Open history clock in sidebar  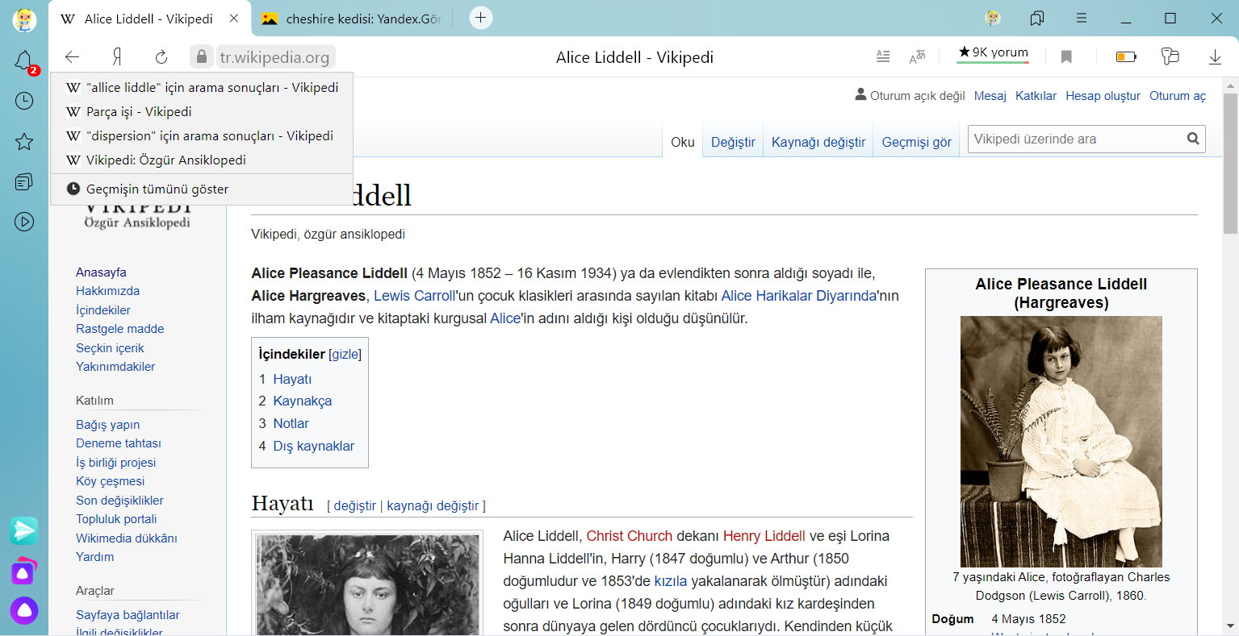24,101
